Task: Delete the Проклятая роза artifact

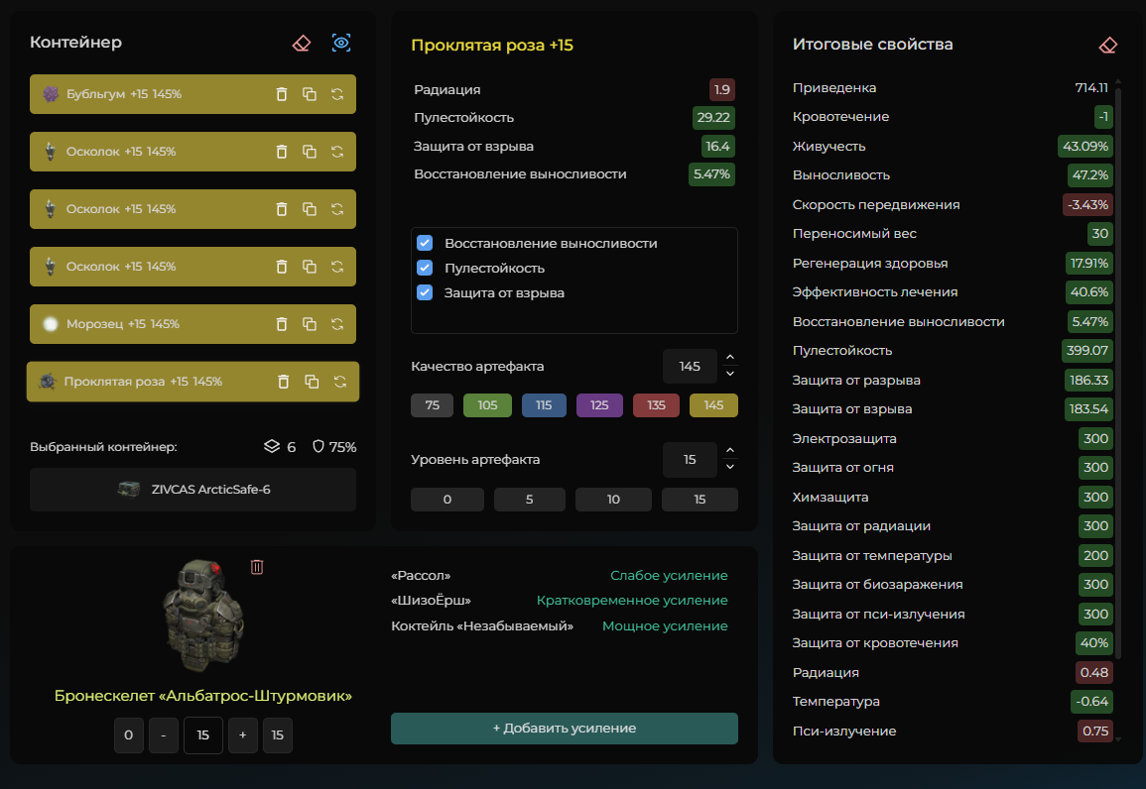Action: pos(284,382)
